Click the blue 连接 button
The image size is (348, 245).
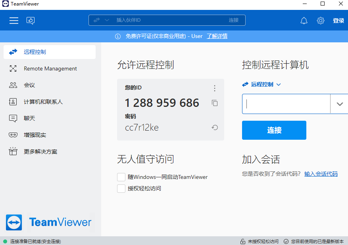pyautogui.click(x=274, y=130)
